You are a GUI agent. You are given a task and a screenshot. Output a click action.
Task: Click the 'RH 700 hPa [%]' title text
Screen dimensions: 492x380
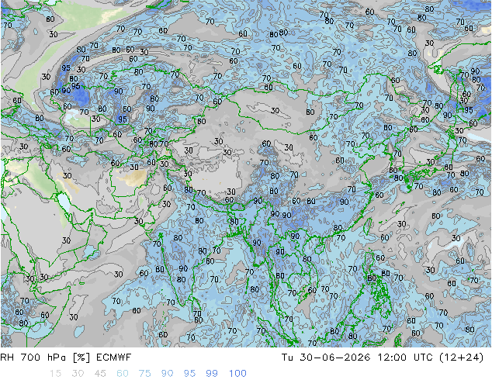tap(45, 358)
